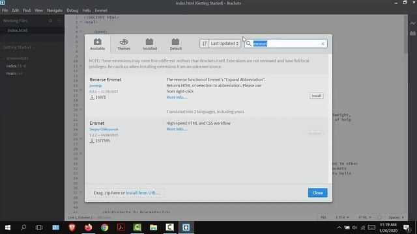This screenshot has height=234, width=417.
Task: Click the linting status circle icon
Action: (x=380, y=217)
